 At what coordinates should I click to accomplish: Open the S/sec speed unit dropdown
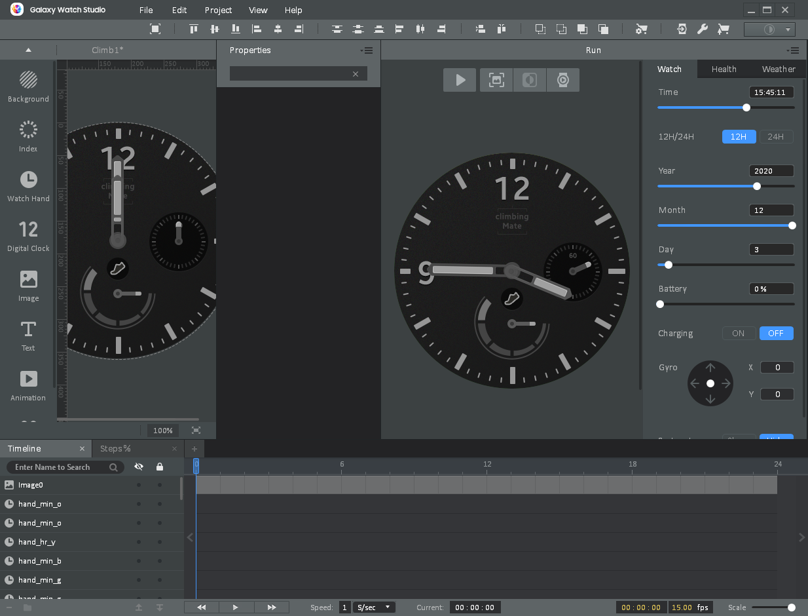pyautogui.click(x=374, y=607)
